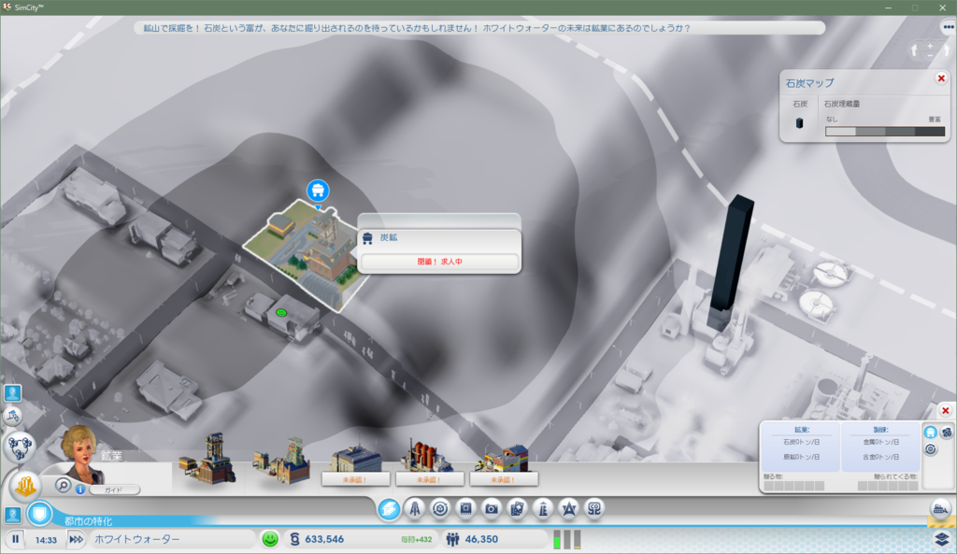Click the population value 46,350
This screenshot has height=554, width=957.
[x=481, y=539]
